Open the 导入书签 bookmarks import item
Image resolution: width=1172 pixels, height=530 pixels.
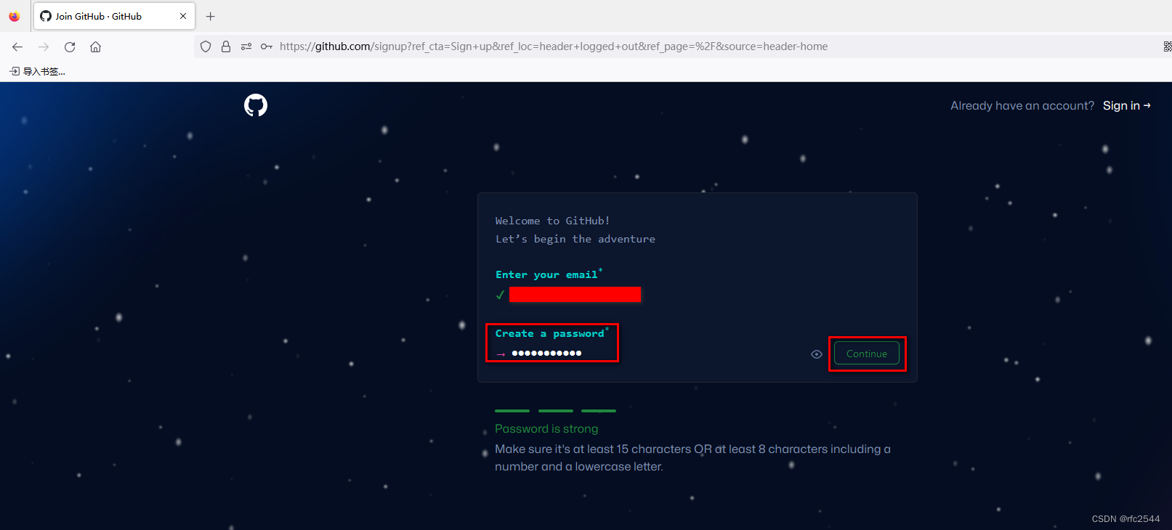[38, 71]
